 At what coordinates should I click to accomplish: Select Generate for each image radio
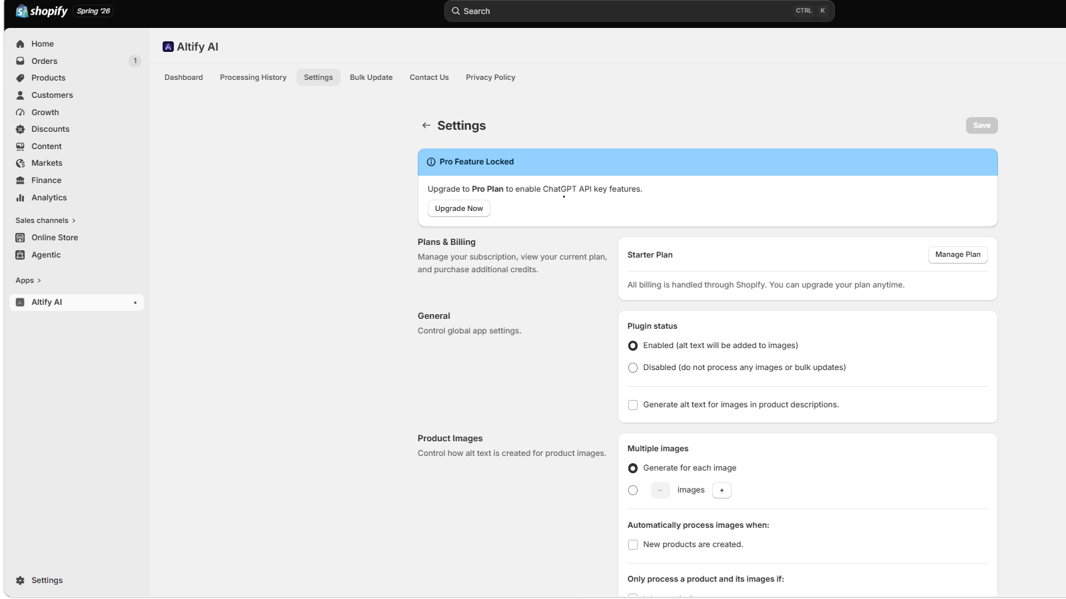(633, 469)
